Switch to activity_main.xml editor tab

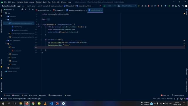click(43, 10)
